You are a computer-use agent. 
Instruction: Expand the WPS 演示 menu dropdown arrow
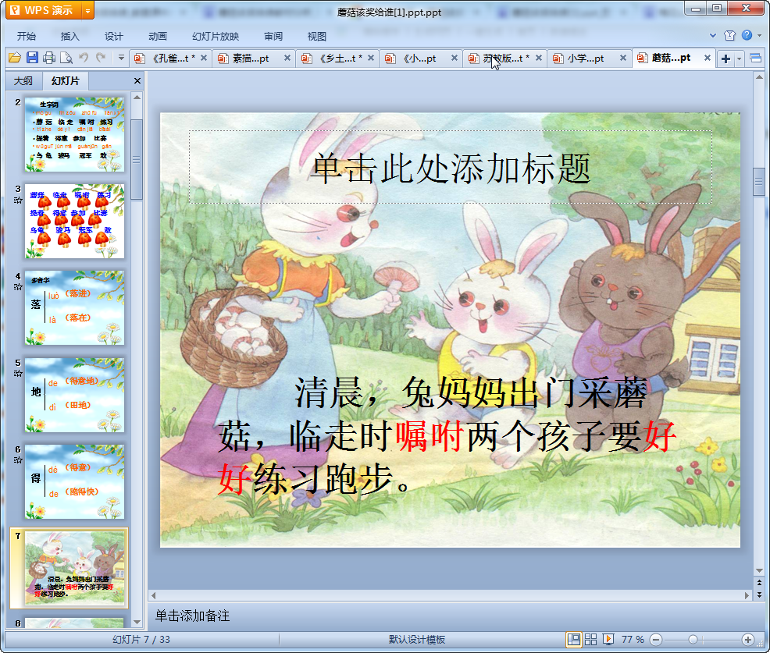88,10
